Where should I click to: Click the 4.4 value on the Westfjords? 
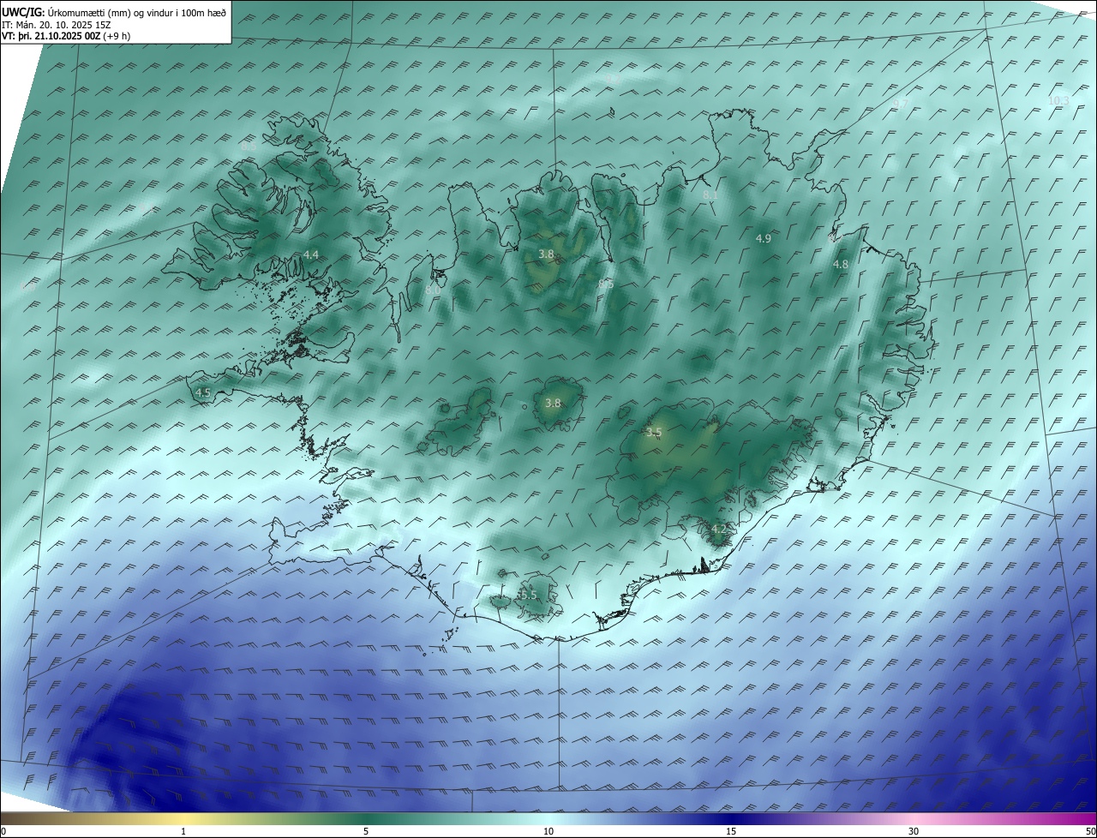point(311,255)
